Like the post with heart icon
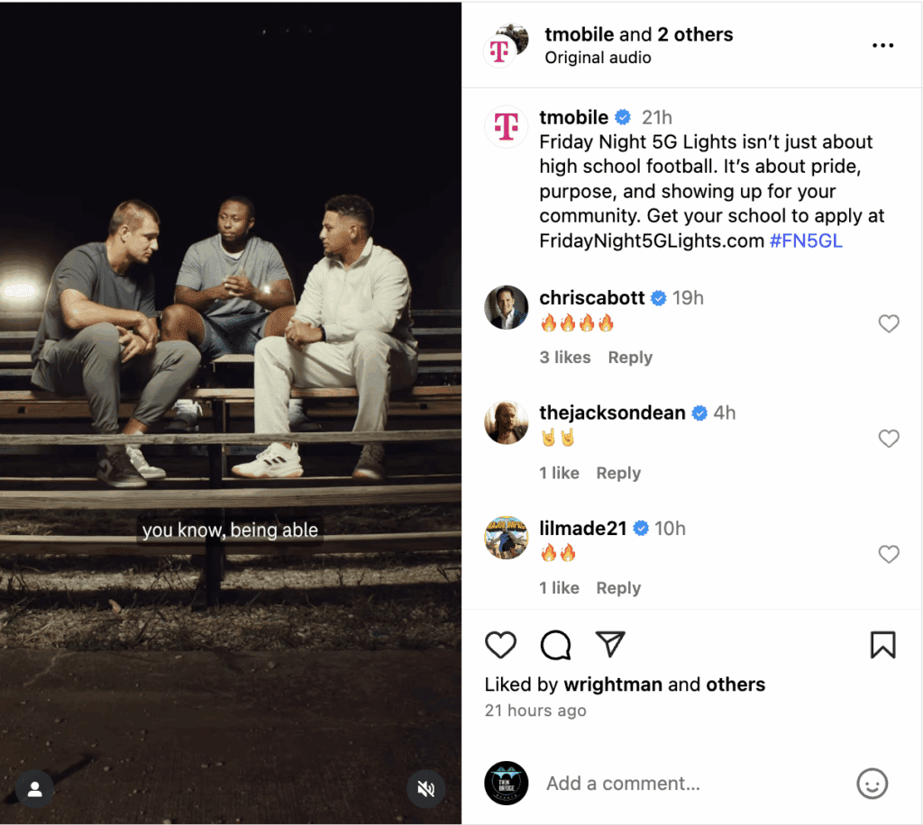Screen dimensions: 923x825 tap(501, 645)
